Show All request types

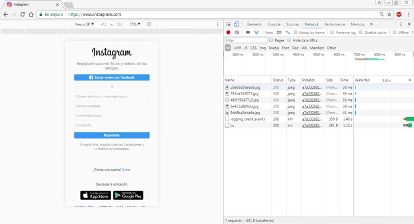[228, 48]
